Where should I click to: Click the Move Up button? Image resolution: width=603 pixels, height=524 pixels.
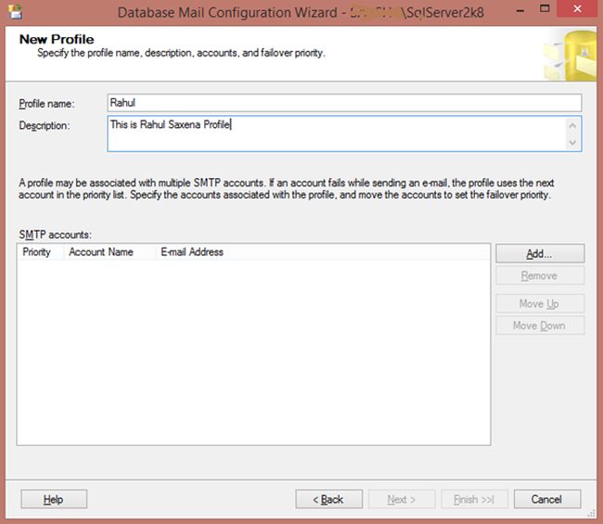point(539,303)
